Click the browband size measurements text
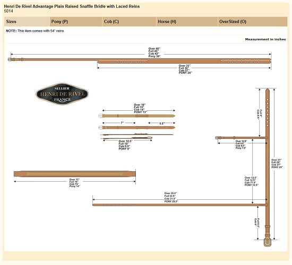292x265 pixels. (x=75, y=183)
